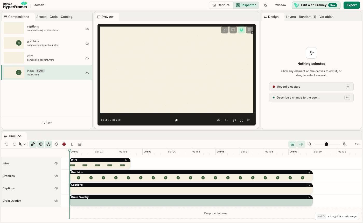This screenshot has width=363, height=223.
Task: Click the diamond keyframe icon in timeline toolbar
Action: [56, 144]
